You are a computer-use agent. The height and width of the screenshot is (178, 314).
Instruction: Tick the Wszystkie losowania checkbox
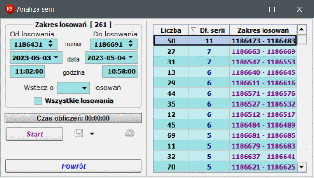(x=38, y=101)
